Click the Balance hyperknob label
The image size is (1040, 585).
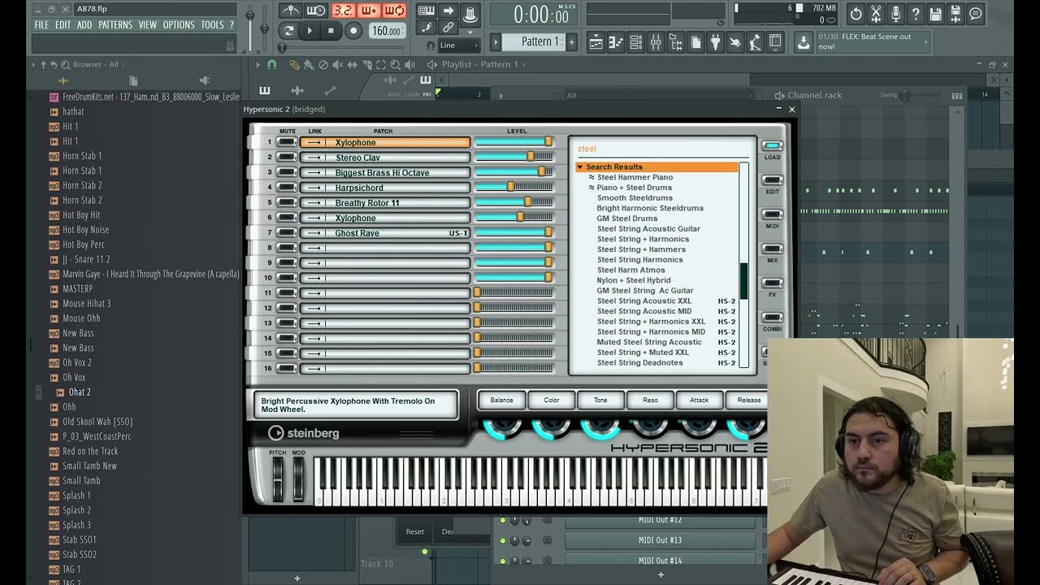[x=501, y=400]
